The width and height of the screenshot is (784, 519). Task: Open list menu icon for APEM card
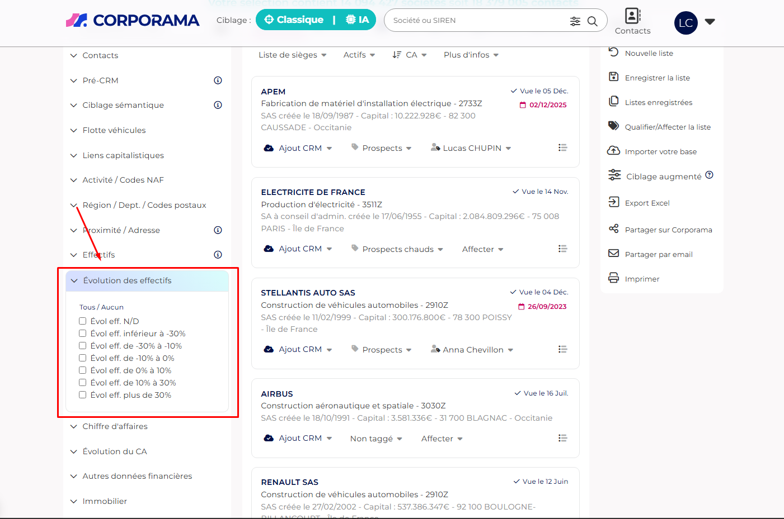[x=562, y=147]
